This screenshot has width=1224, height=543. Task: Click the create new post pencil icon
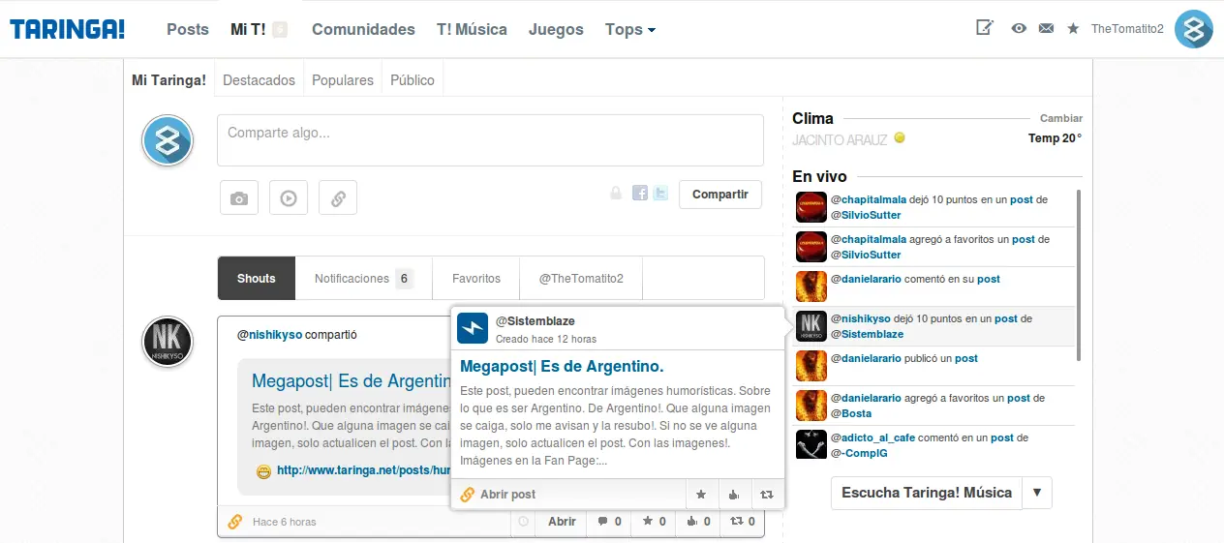tap(985, 28)
